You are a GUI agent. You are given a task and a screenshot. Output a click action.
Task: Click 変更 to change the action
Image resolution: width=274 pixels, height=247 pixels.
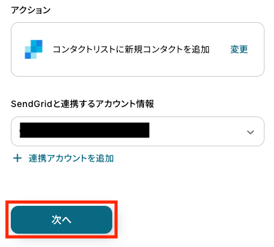tap(239, 49)
